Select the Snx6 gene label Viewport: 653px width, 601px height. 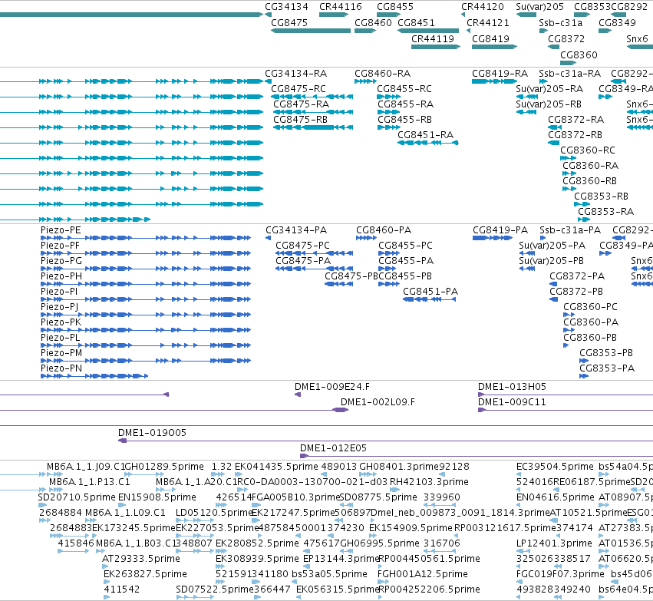coord(637,39)
